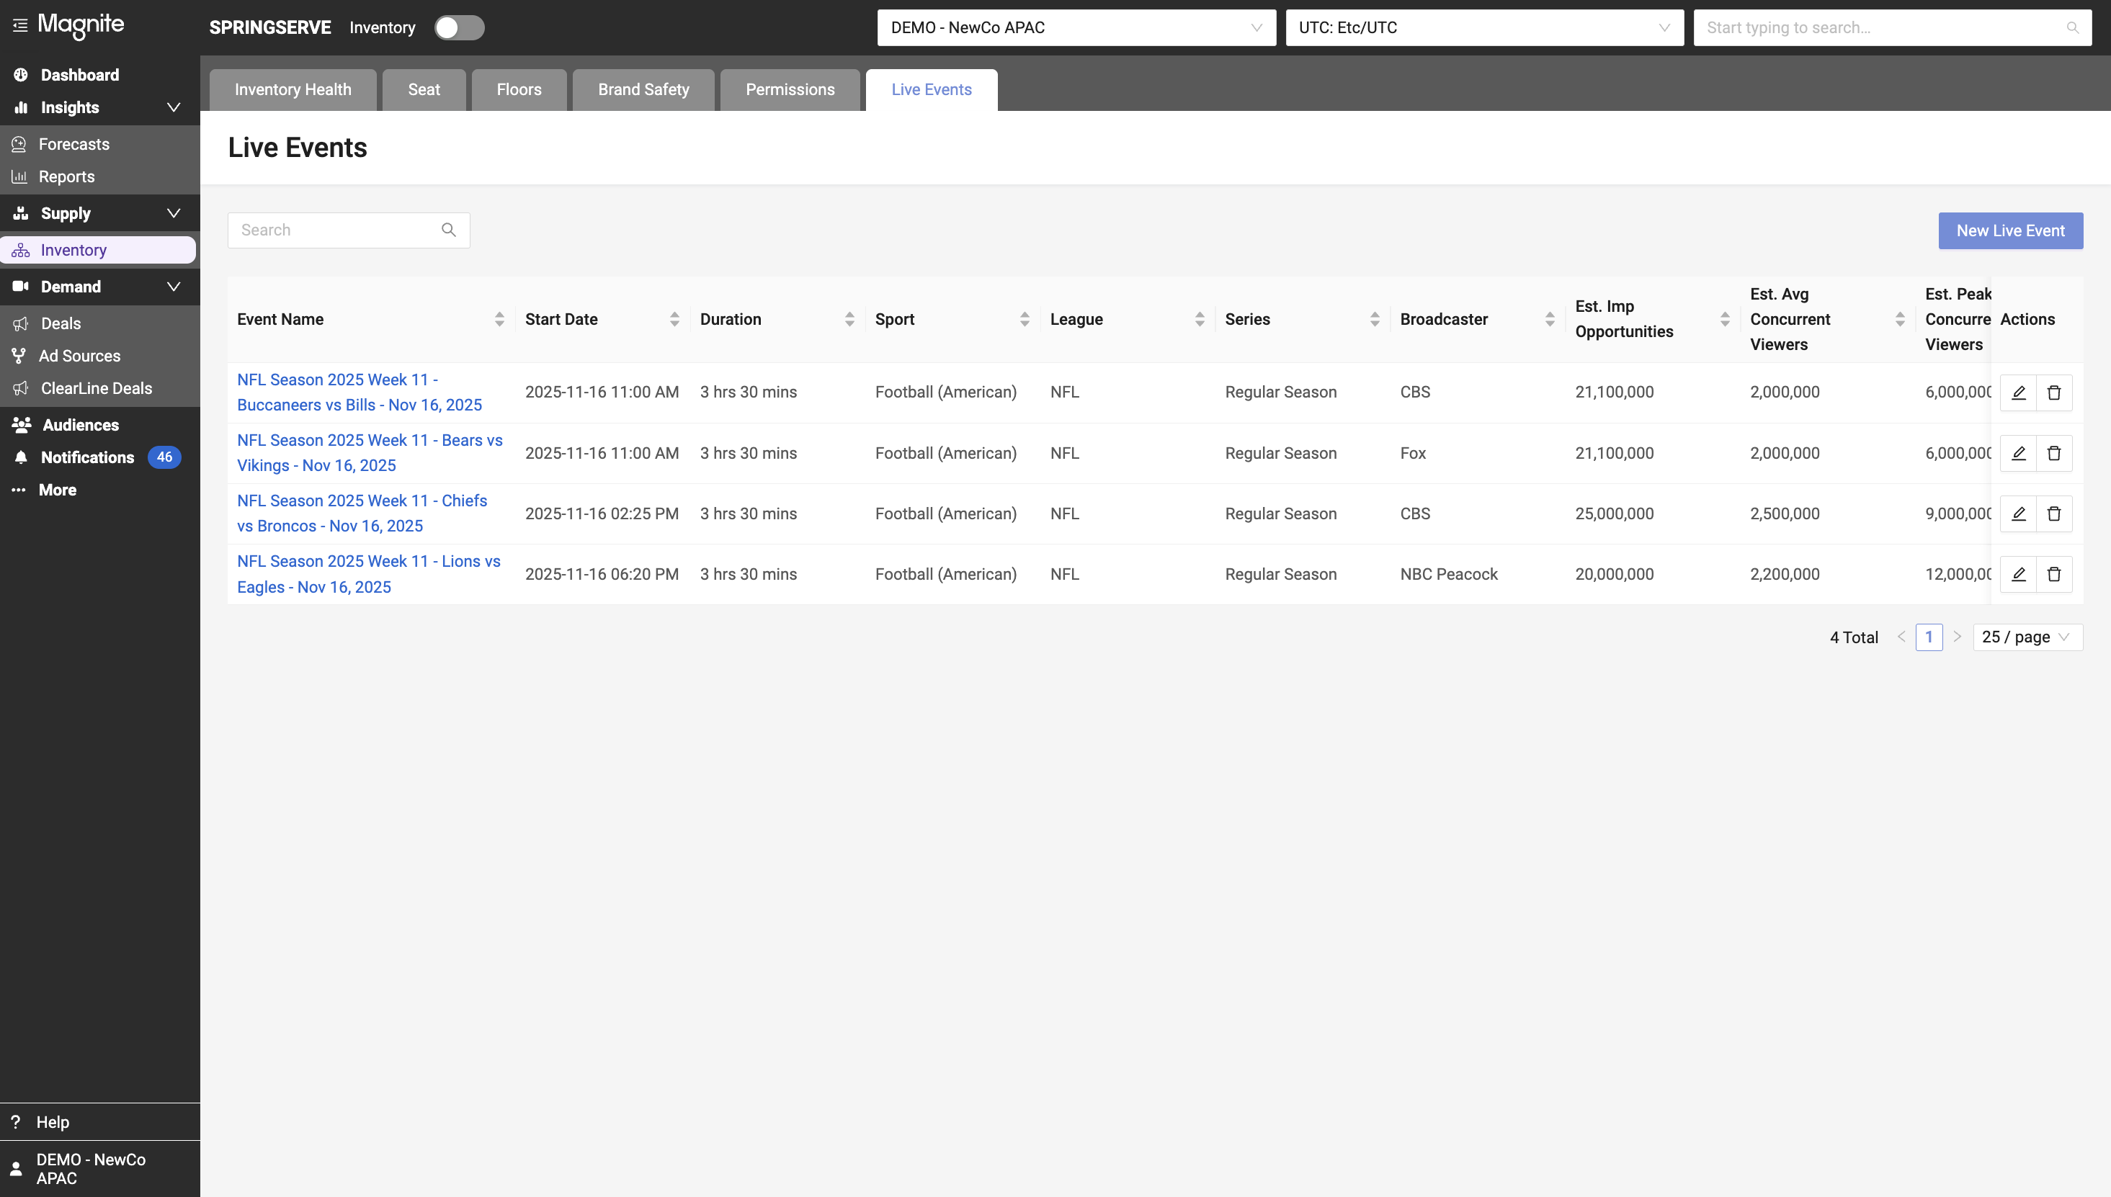Screen dimensions: 2111x1197
Task: Switch to the Brand Safety tab
Action: (x=643, y=89)
